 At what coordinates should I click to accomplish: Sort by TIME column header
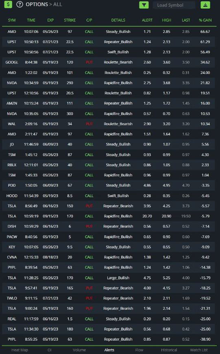pyautogui.click(x=31, y=20)
